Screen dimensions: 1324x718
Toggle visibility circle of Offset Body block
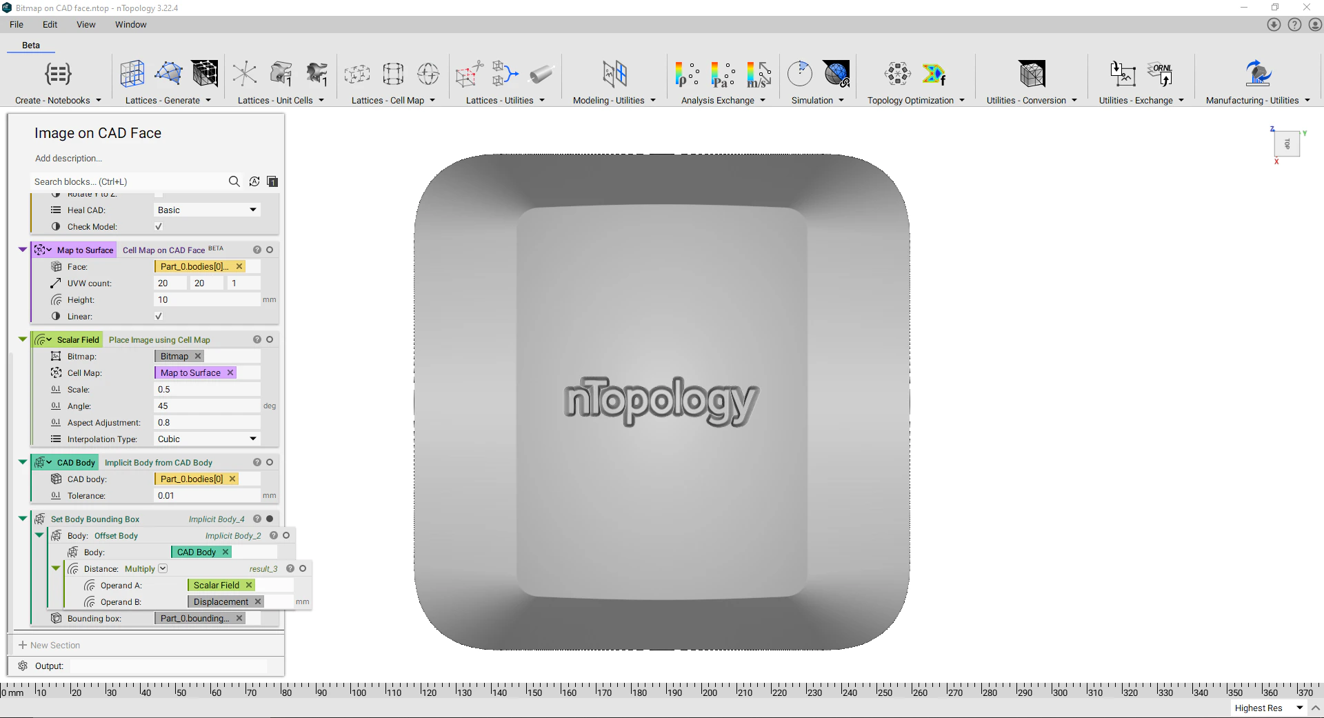(x=286, y=535)
